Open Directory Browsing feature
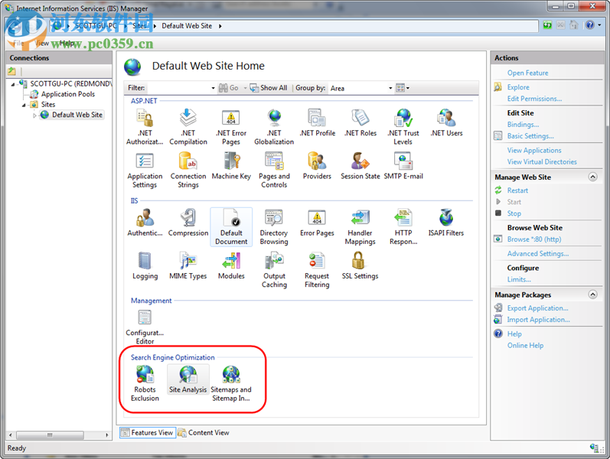Image resolution: width=610 pixels, height=459 pixels. (x=274, y=226)
